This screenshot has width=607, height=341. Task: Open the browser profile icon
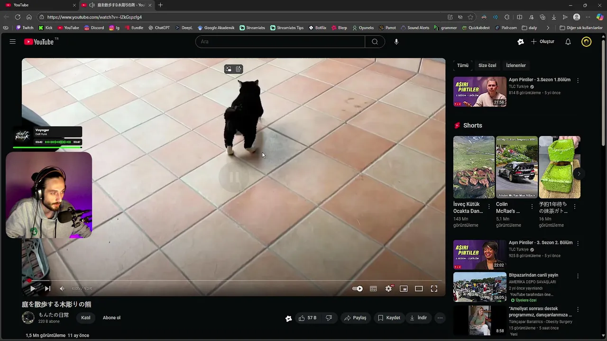click(577, 17)
